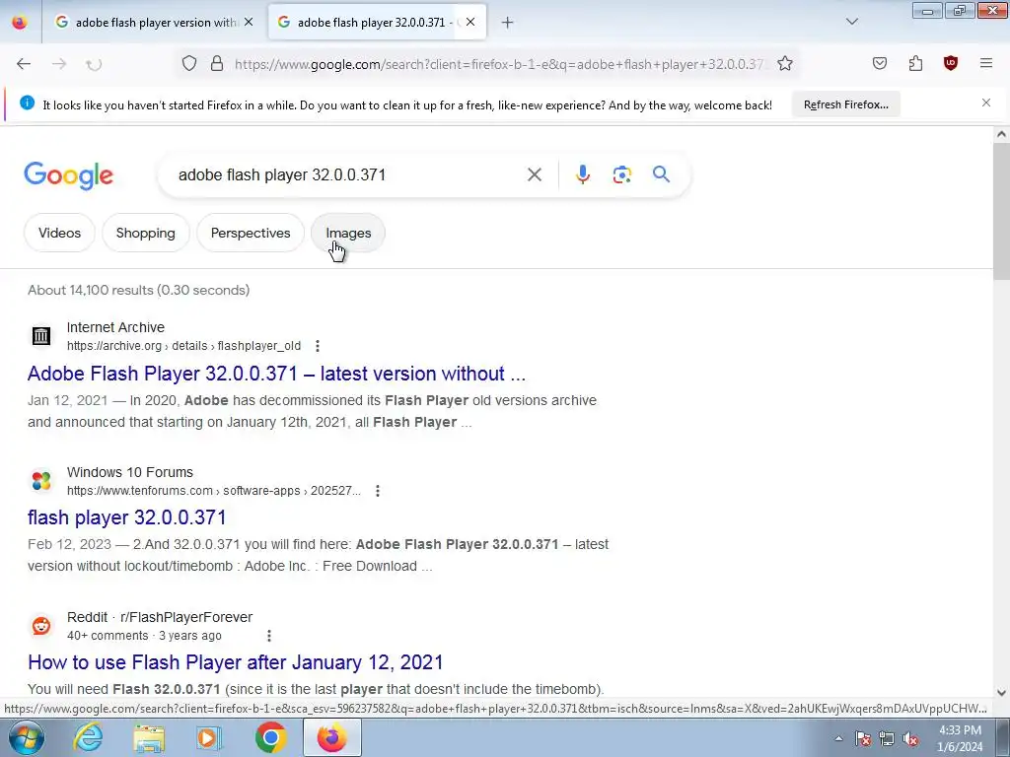Open the Save to Pocket icon

click(880, 63)
